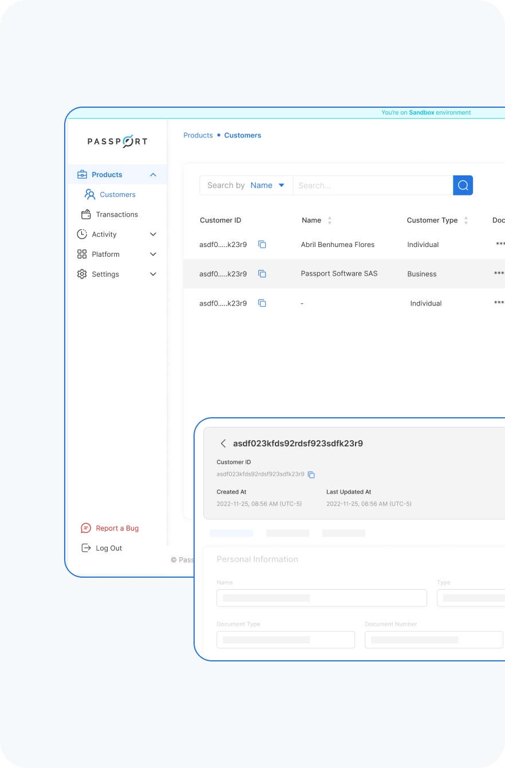Copy the full Customer ID in detail panel
The width and height of the screenshot is (505, 768).
(x=311, y=475)
